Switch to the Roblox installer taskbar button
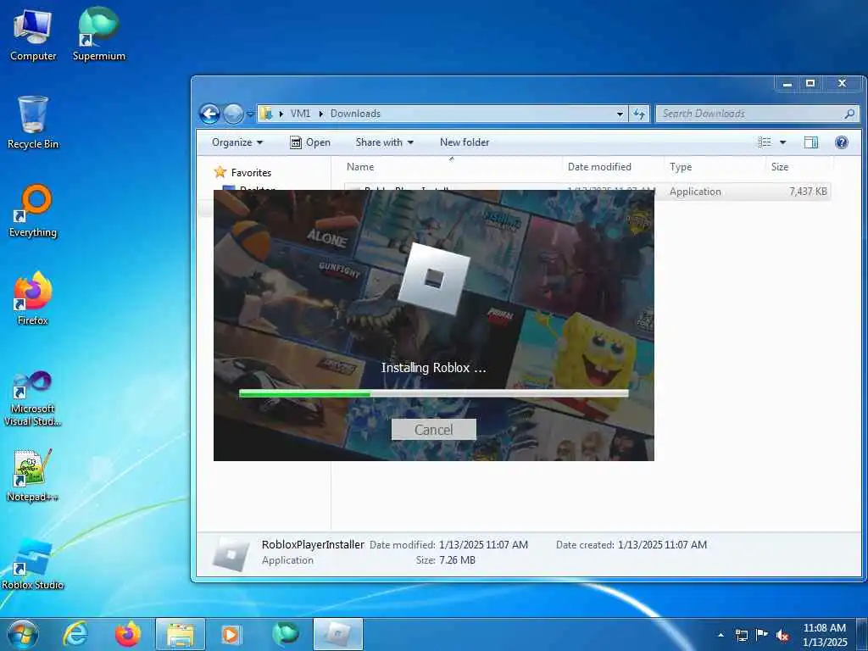The height and width of the screenshot is (651, 868). pyautogui.click(x=337, y=634)
